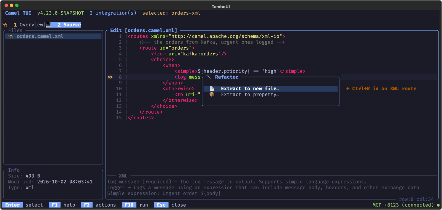442x210 pixels.
Task: Click the opening <otherwise> tag on line 10
Action: [178, 89]
